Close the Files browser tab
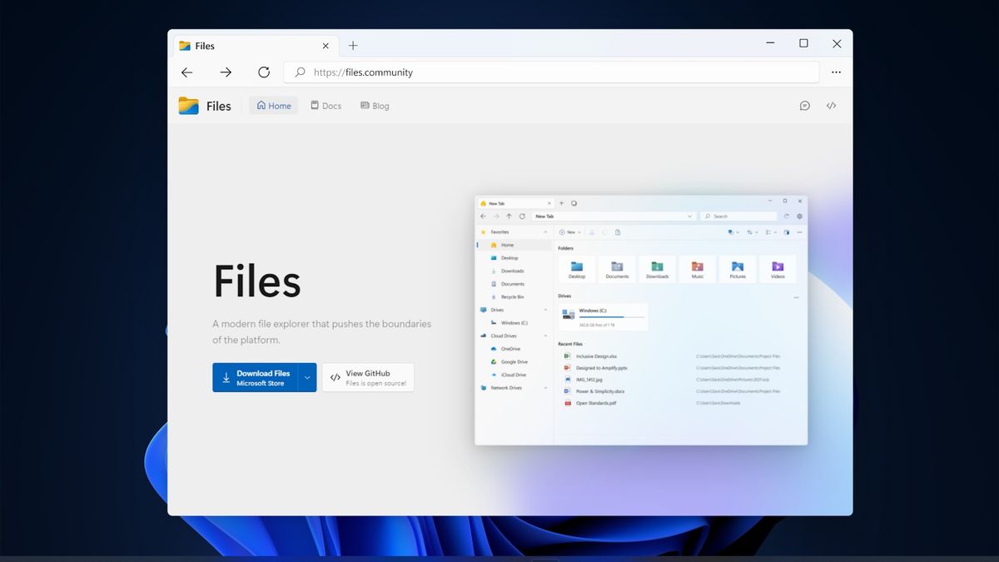This screenshot has height=562, width=999. point(326,46)
